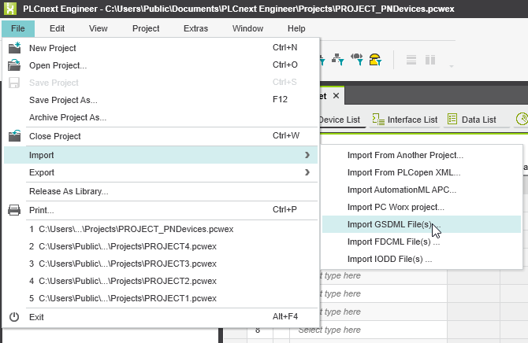
Task: Click the horizontal lines layout icon
Action: [x=411, y=60]
